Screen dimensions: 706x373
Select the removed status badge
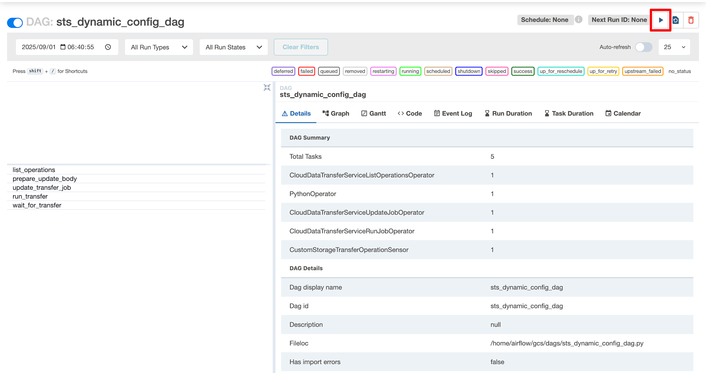pos(355,71)
